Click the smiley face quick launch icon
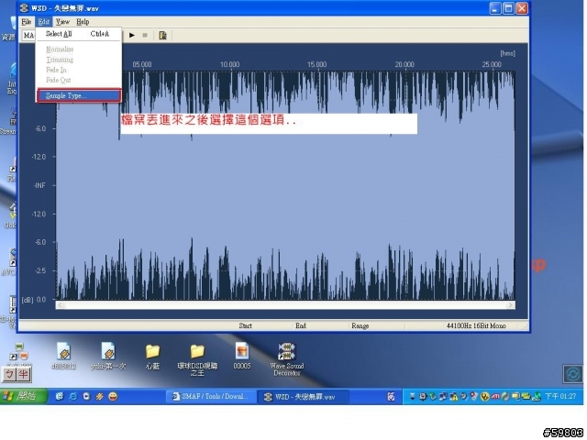Image resolution: width=587 pixels, height=440 pixels. coord(112,396)
